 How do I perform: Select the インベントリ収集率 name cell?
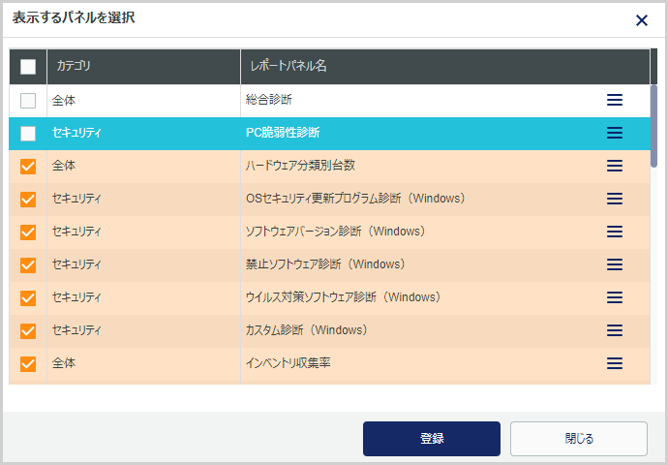(445, 363)
